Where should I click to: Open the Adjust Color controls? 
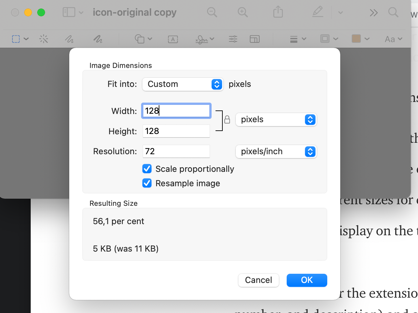[x=233, y=39]
